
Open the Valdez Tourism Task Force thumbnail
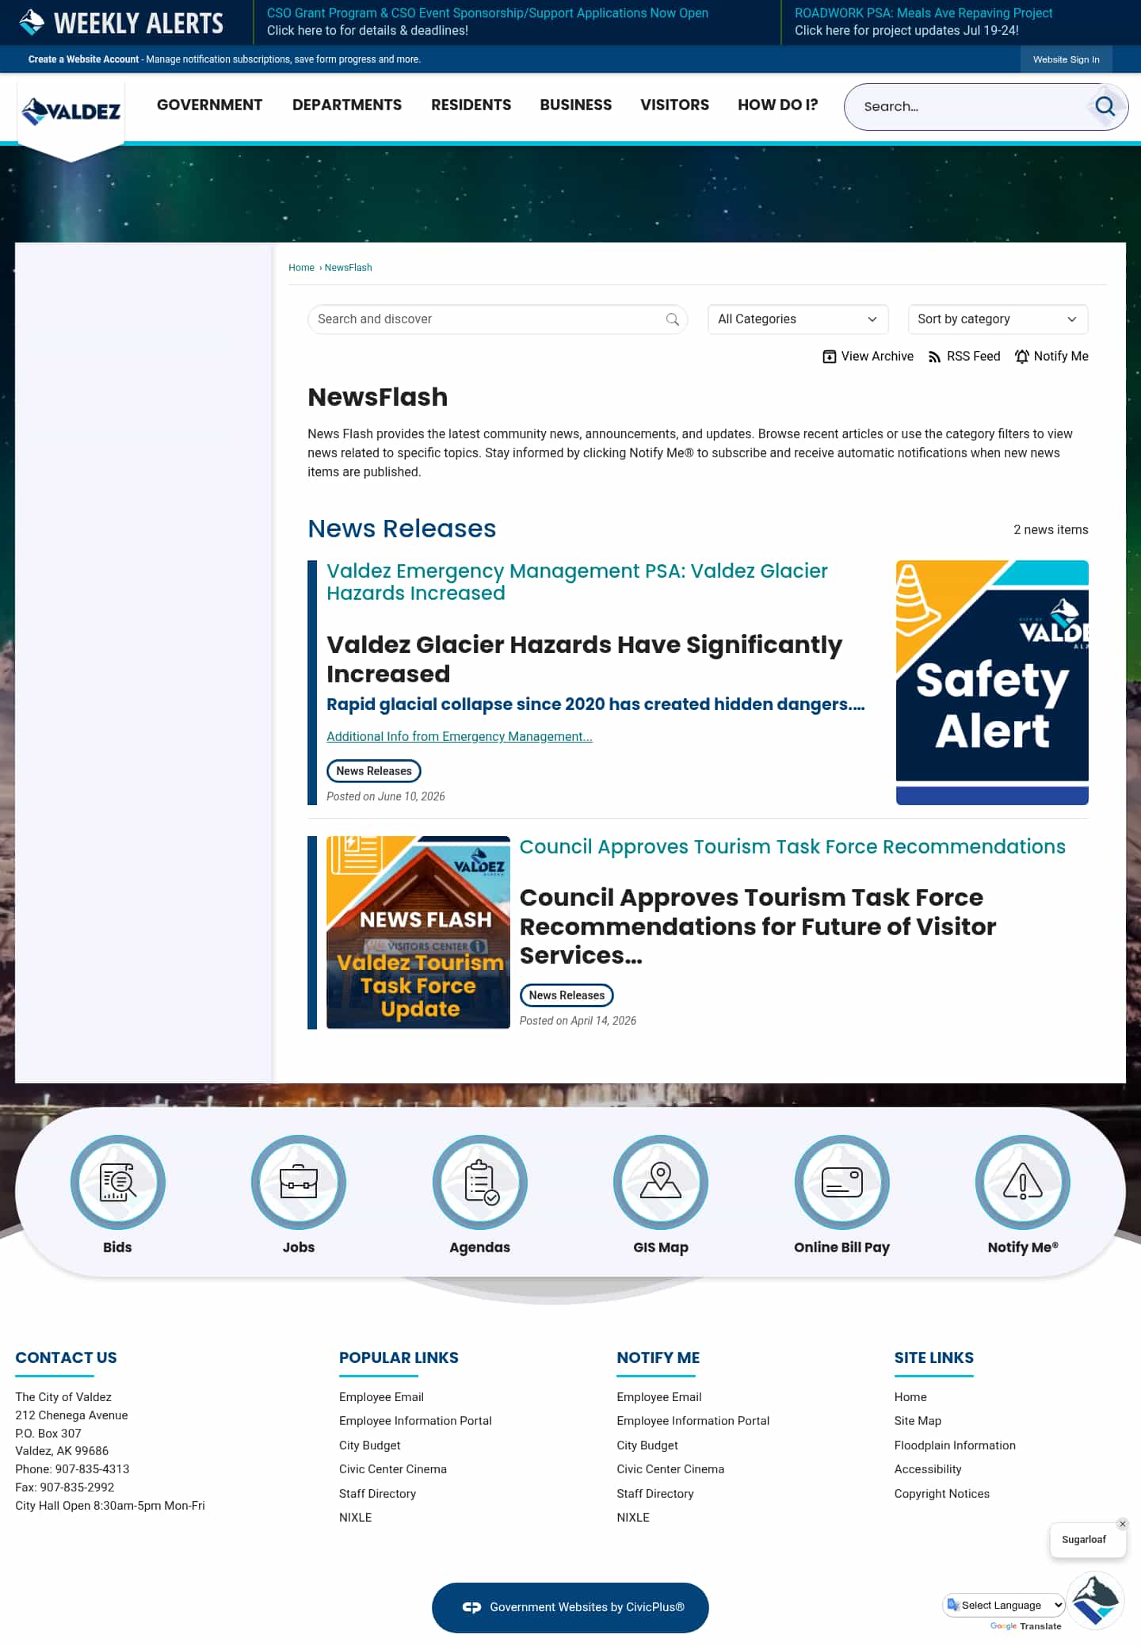(418, 932)
